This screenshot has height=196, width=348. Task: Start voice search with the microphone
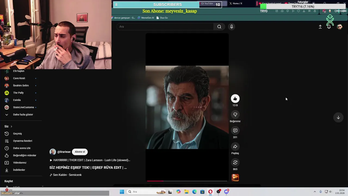coord(232,27)
